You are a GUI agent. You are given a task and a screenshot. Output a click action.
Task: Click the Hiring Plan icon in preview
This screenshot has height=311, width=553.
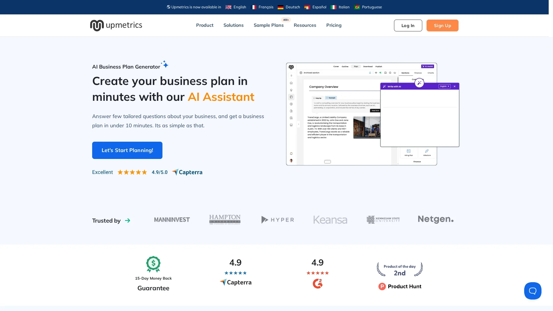pyautogui.click(x=408, y=151)
